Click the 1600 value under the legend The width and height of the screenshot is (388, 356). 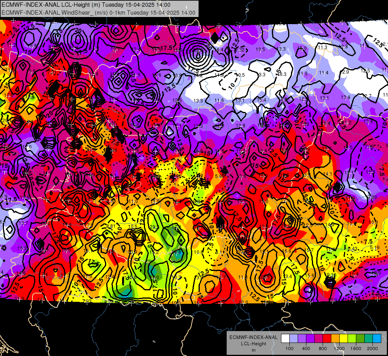click(x=356, y=348)
